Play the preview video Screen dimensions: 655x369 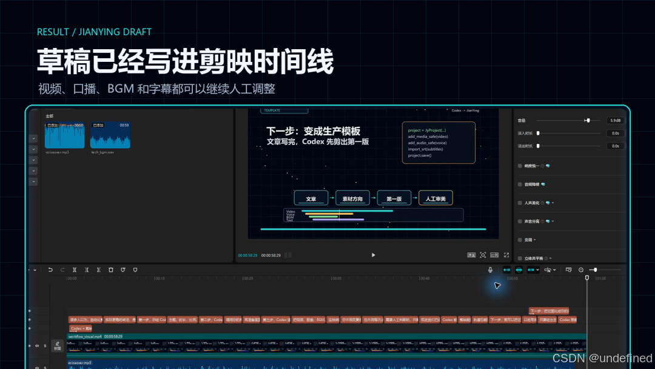click(373, 255)
